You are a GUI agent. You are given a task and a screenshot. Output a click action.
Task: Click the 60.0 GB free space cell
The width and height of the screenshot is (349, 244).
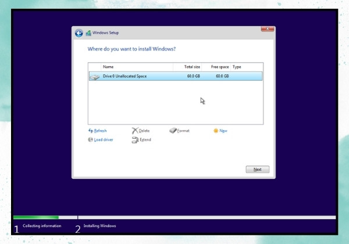[x=222, y=76]
